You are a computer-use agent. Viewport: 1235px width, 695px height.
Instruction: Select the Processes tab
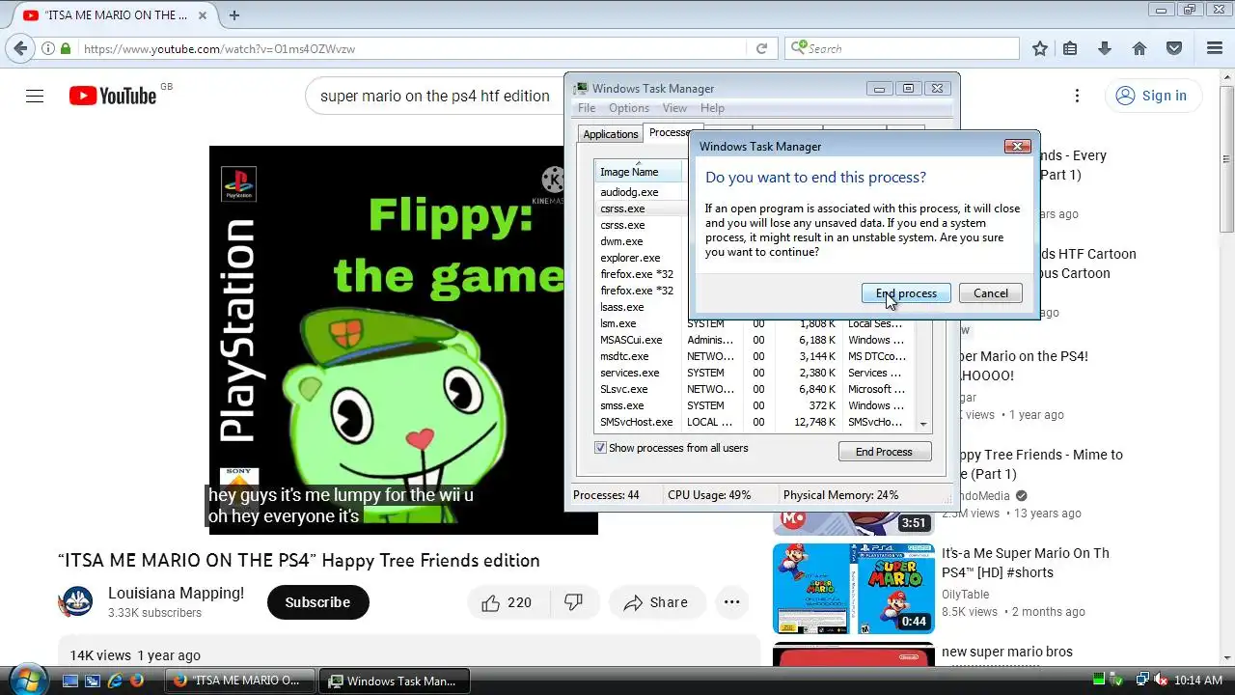[668, 132]
